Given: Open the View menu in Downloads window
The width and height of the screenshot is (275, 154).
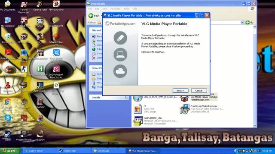Looking at the screenshot, I should point(105,9).
